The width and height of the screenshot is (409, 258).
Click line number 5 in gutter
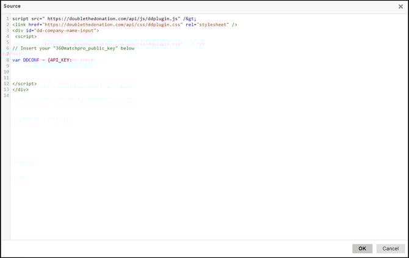point(7,42)
